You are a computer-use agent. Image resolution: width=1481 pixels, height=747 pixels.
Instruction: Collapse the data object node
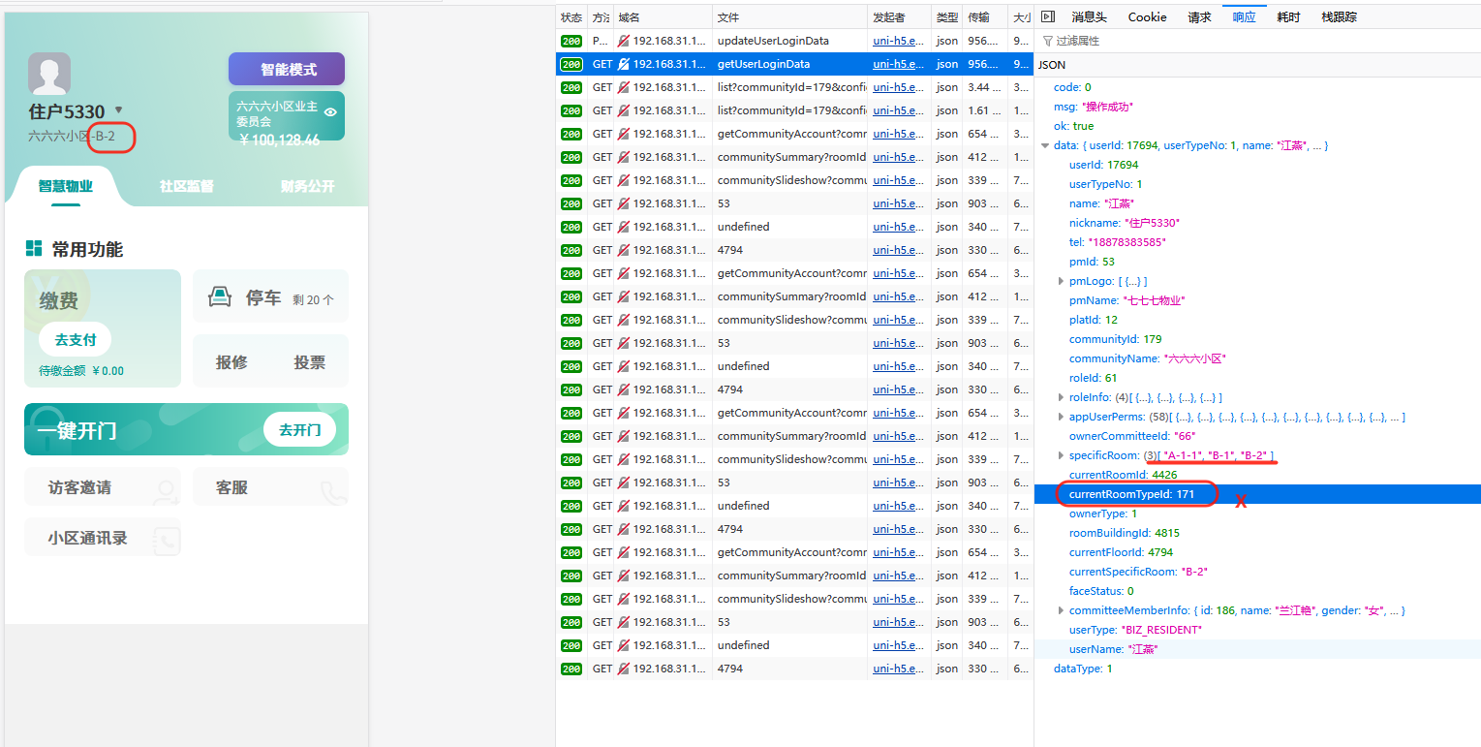1044,145
